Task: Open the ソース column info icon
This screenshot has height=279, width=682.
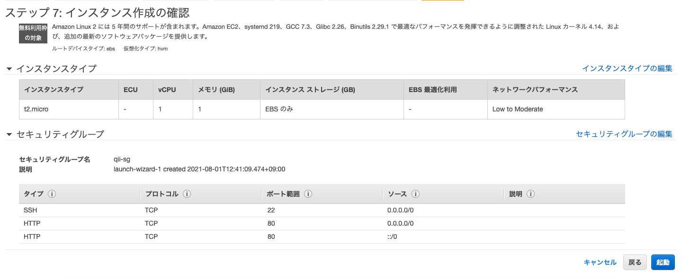Action: pyautogui.click(x=415, y=194)
